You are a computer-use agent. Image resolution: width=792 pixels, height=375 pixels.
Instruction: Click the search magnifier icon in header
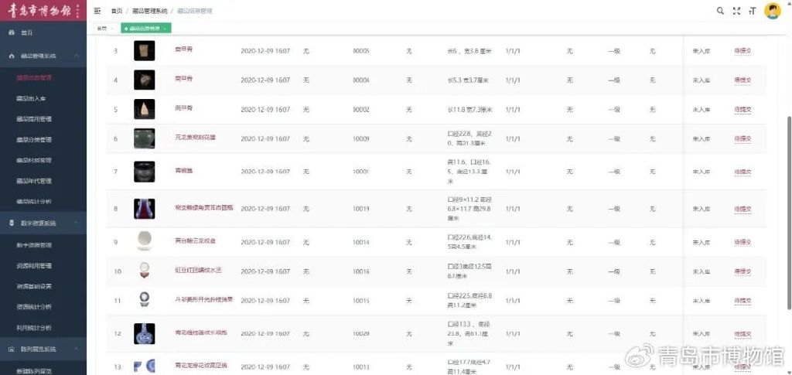click(x=721, y=11)
